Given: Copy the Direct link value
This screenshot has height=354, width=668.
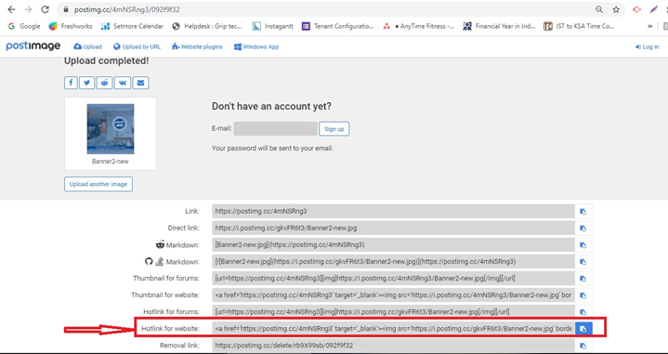Looking at the screenshot, I should pos(583,229).
